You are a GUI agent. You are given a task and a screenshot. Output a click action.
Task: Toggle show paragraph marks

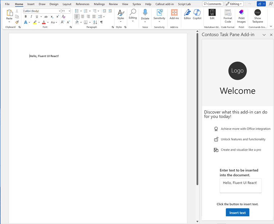[101, 22]
